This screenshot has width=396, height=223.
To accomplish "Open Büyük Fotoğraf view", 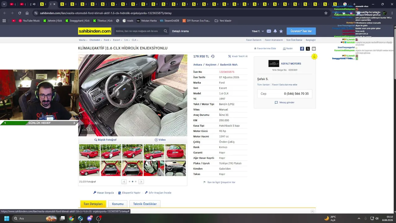I will point(105,140).
